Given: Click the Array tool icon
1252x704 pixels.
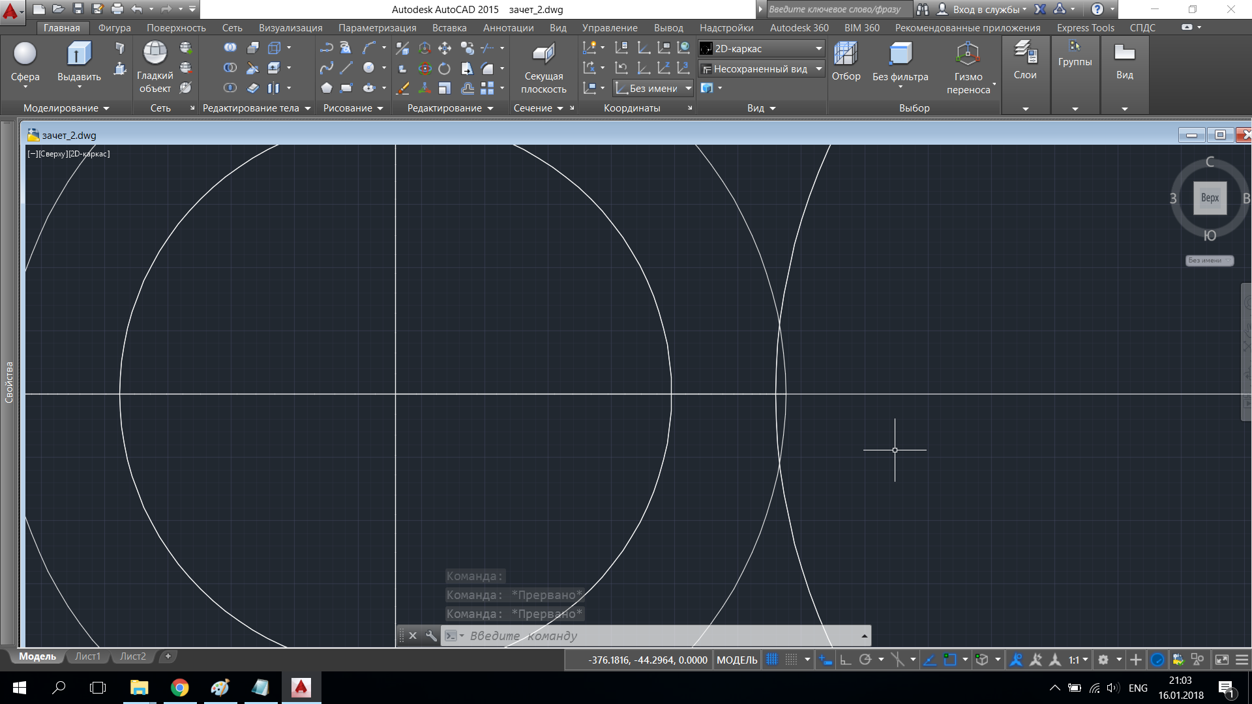Looking at the screenshot, I should click(487, 88).
